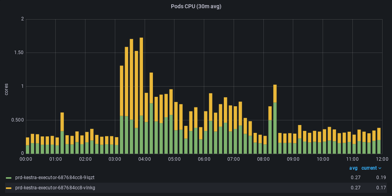Open the Pods CPU (30m avg) panel menu
Viewport: 392px width, 196px height.
[x=196, y=6]
